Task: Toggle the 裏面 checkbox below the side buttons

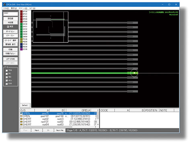Action: [8, 27]
